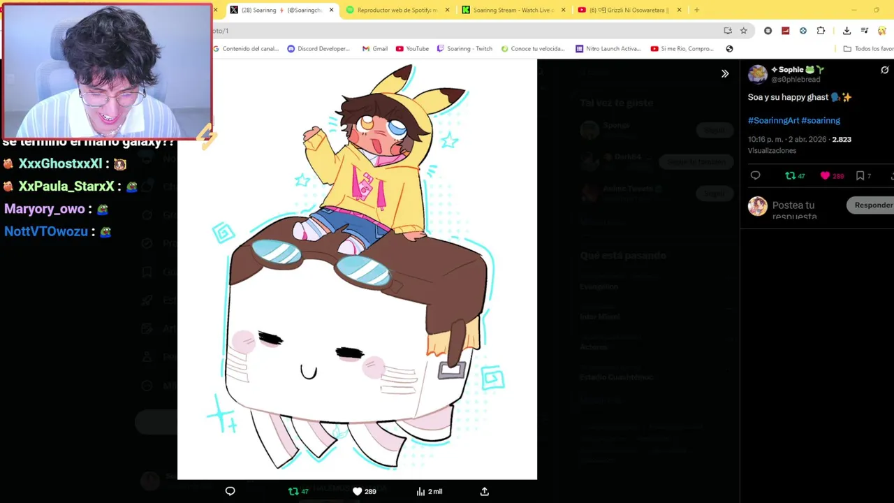Open a new browser tab with plus

pos(696,10)
